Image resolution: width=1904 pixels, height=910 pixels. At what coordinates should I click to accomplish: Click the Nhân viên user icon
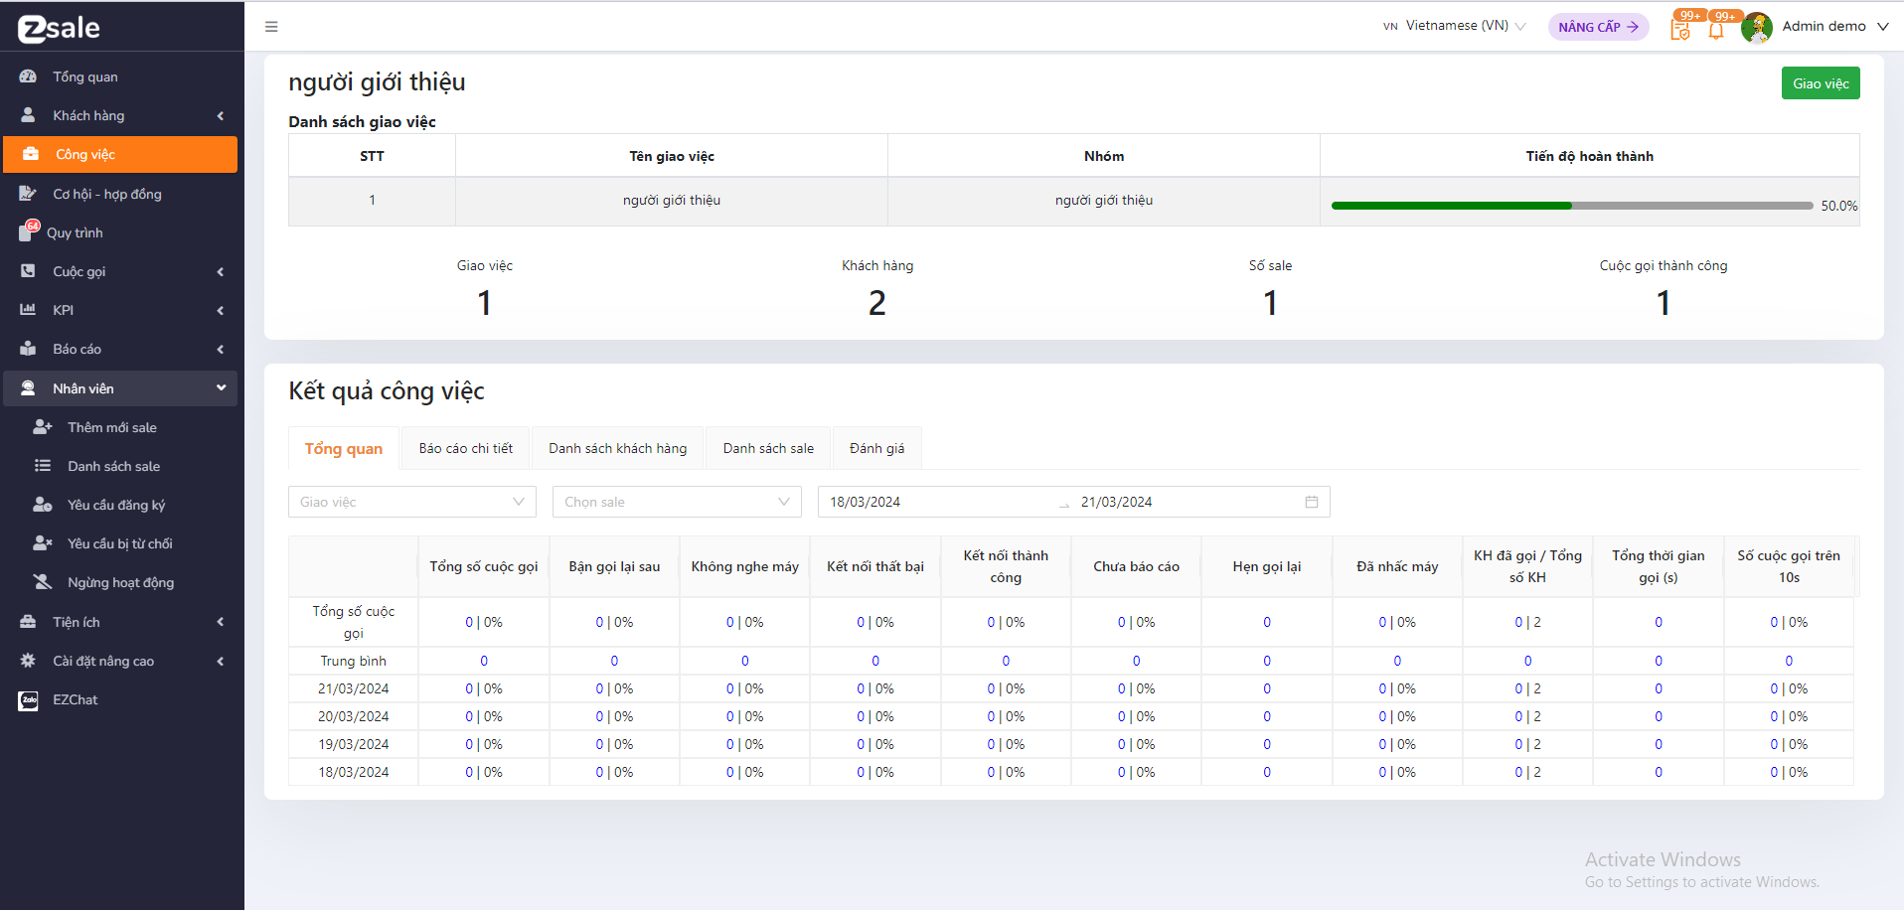pyautogui.click(x=28, y=388)
